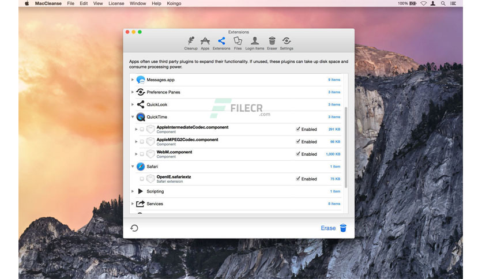The width and height of the screenshot is (482, 279).
Task: Click the "8 items" count for Services
Action: [x=334, y=203]
